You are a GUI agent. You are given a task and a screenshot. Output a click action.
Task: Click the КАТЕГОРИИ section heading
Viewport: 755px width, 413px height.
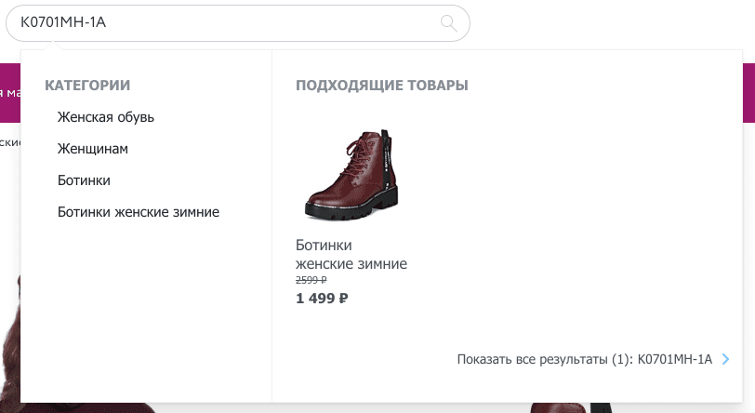pos(87,86)
